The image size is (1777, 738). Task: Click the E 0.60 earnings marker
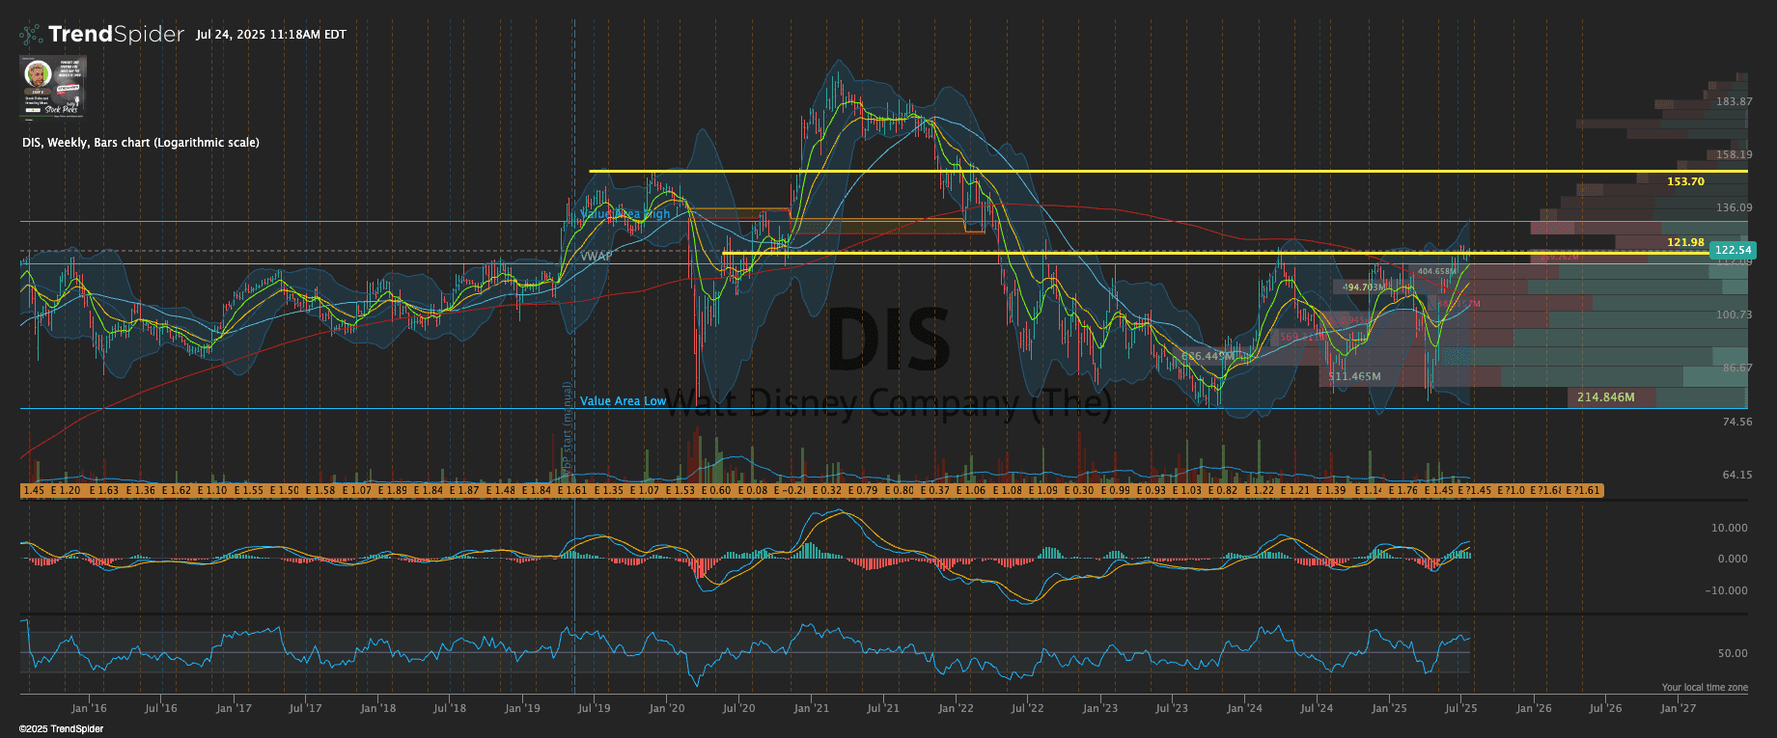point(716,490)
